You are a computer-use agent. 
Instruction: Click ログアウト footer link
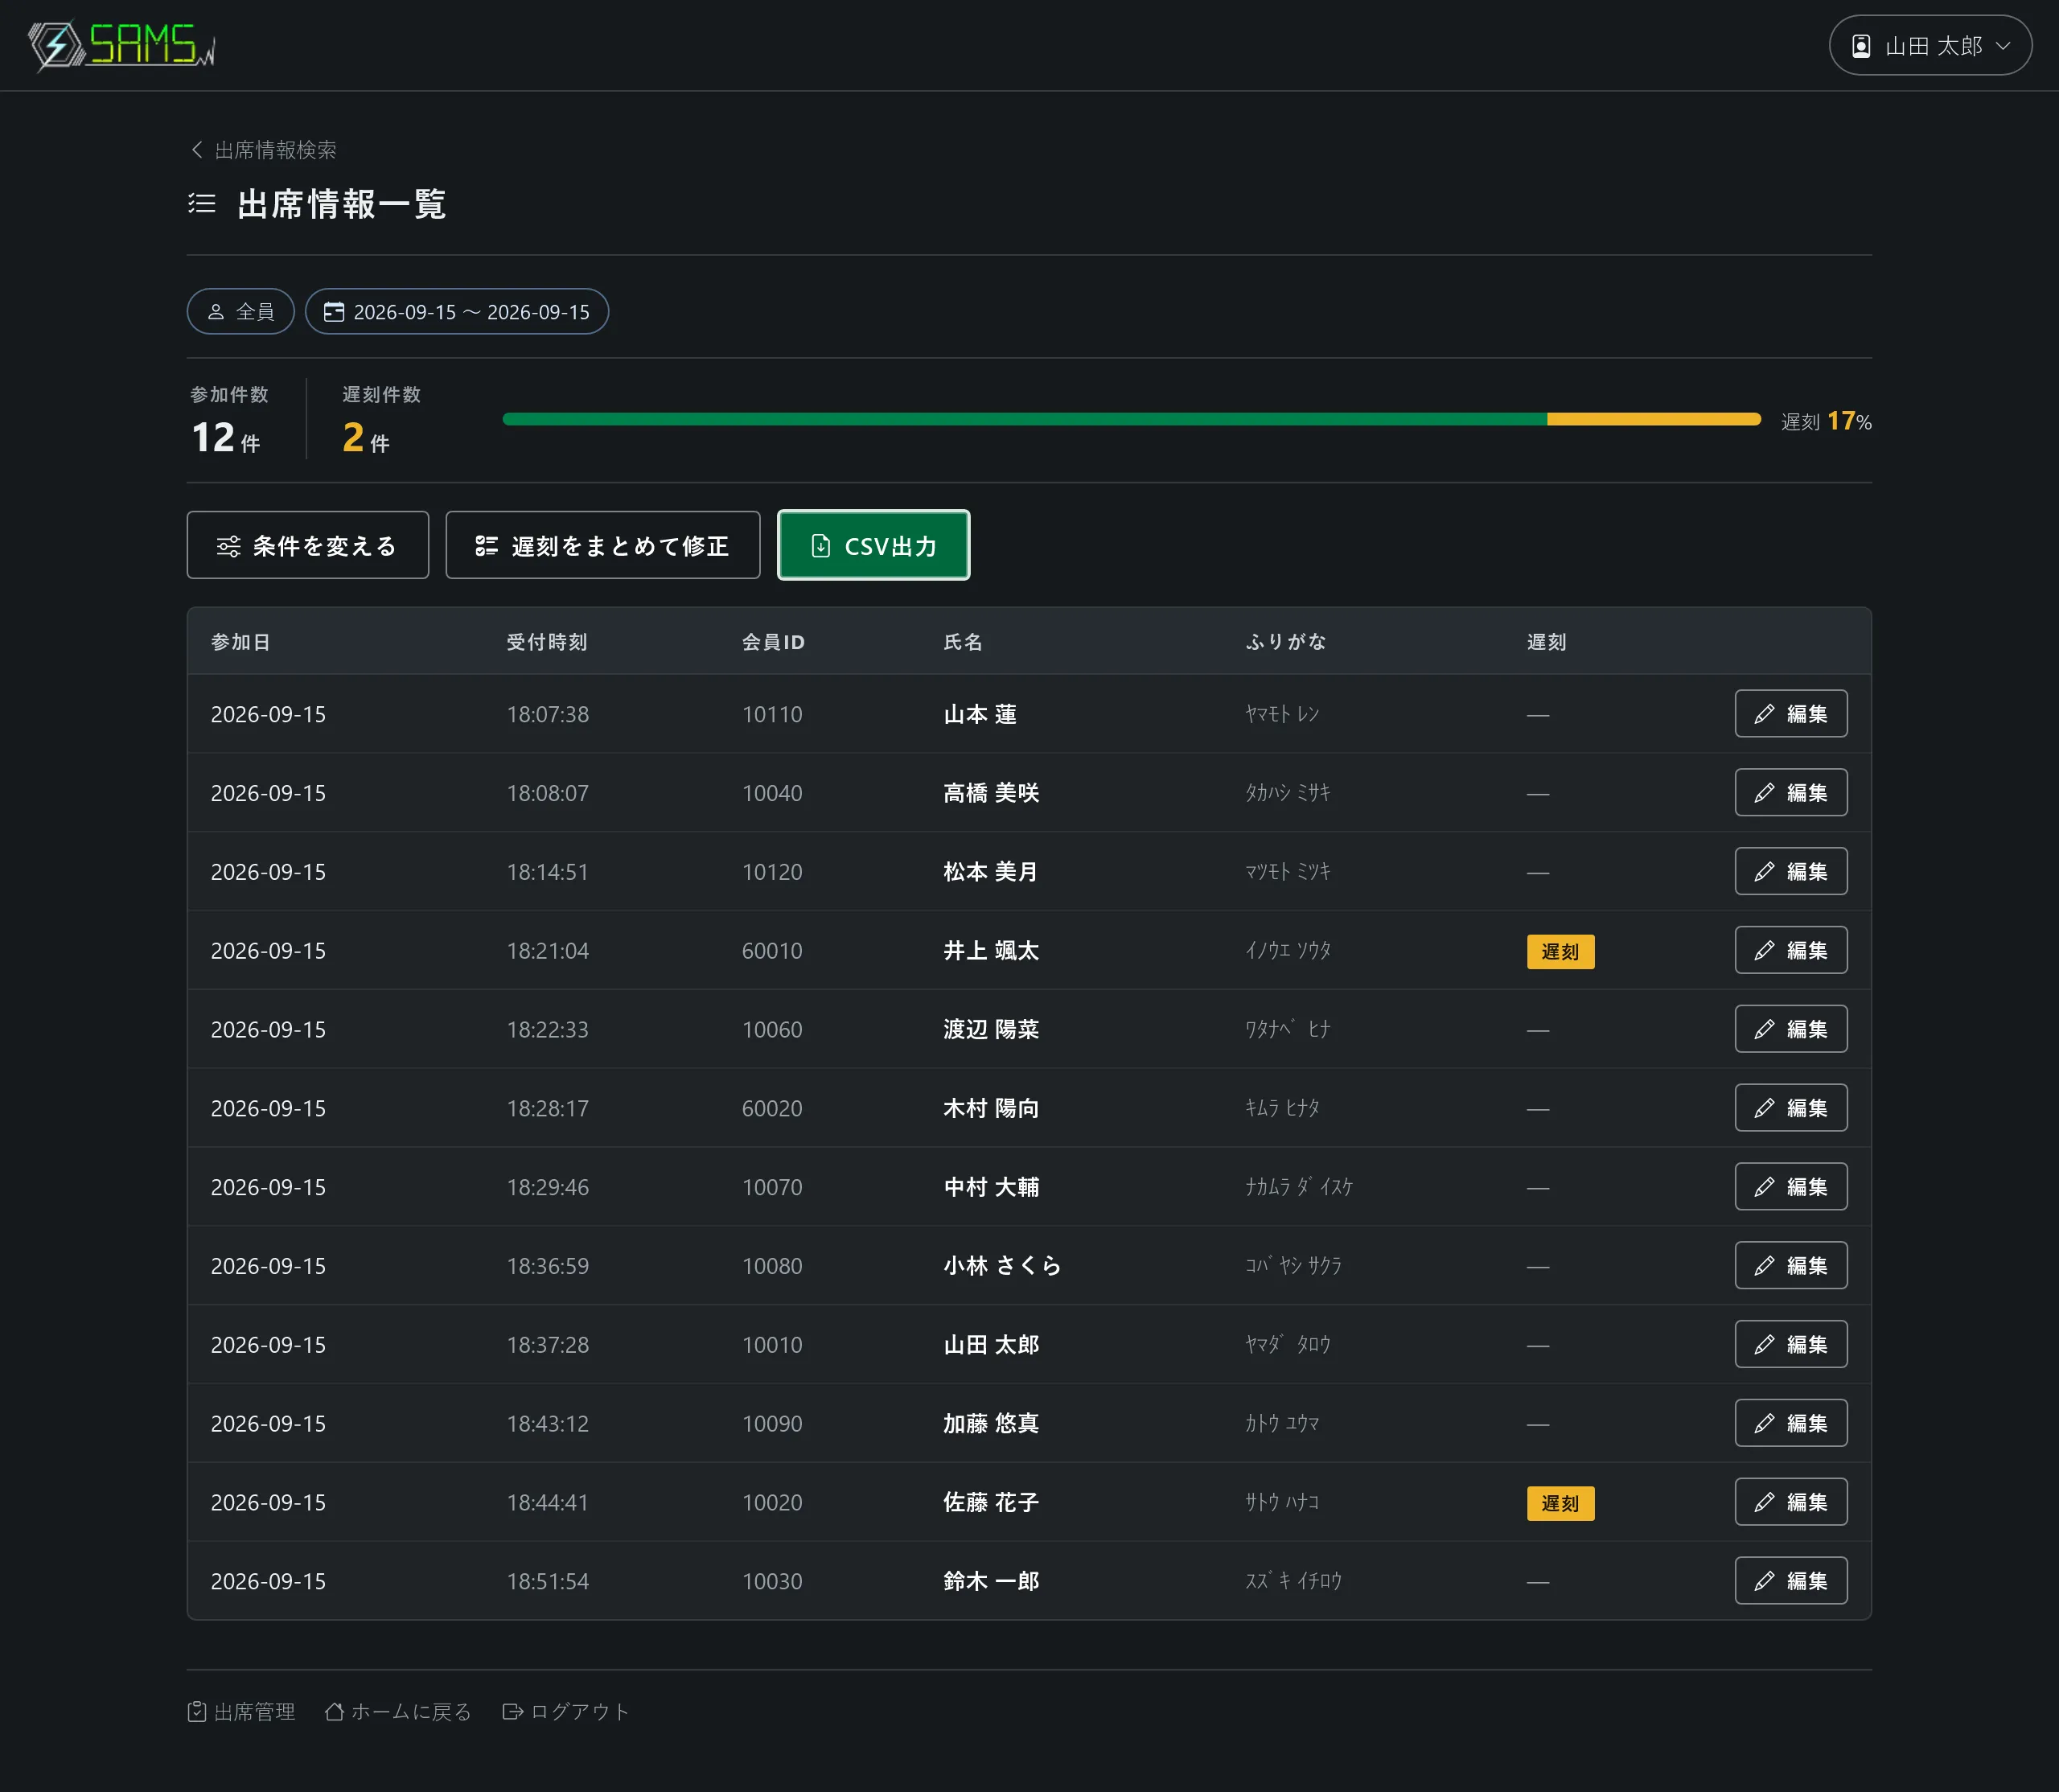(x=566, y=1712)
